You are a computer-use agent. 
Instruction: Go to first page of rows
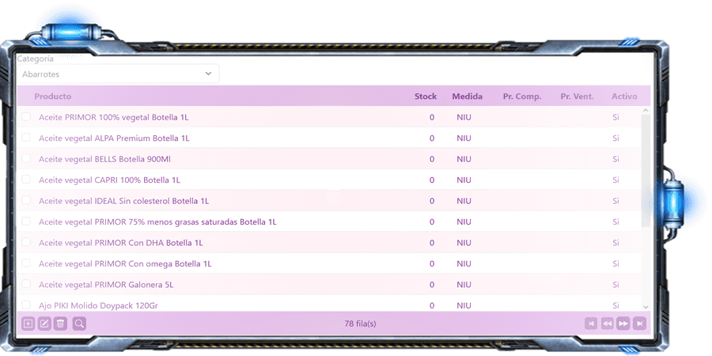(591, 324)
